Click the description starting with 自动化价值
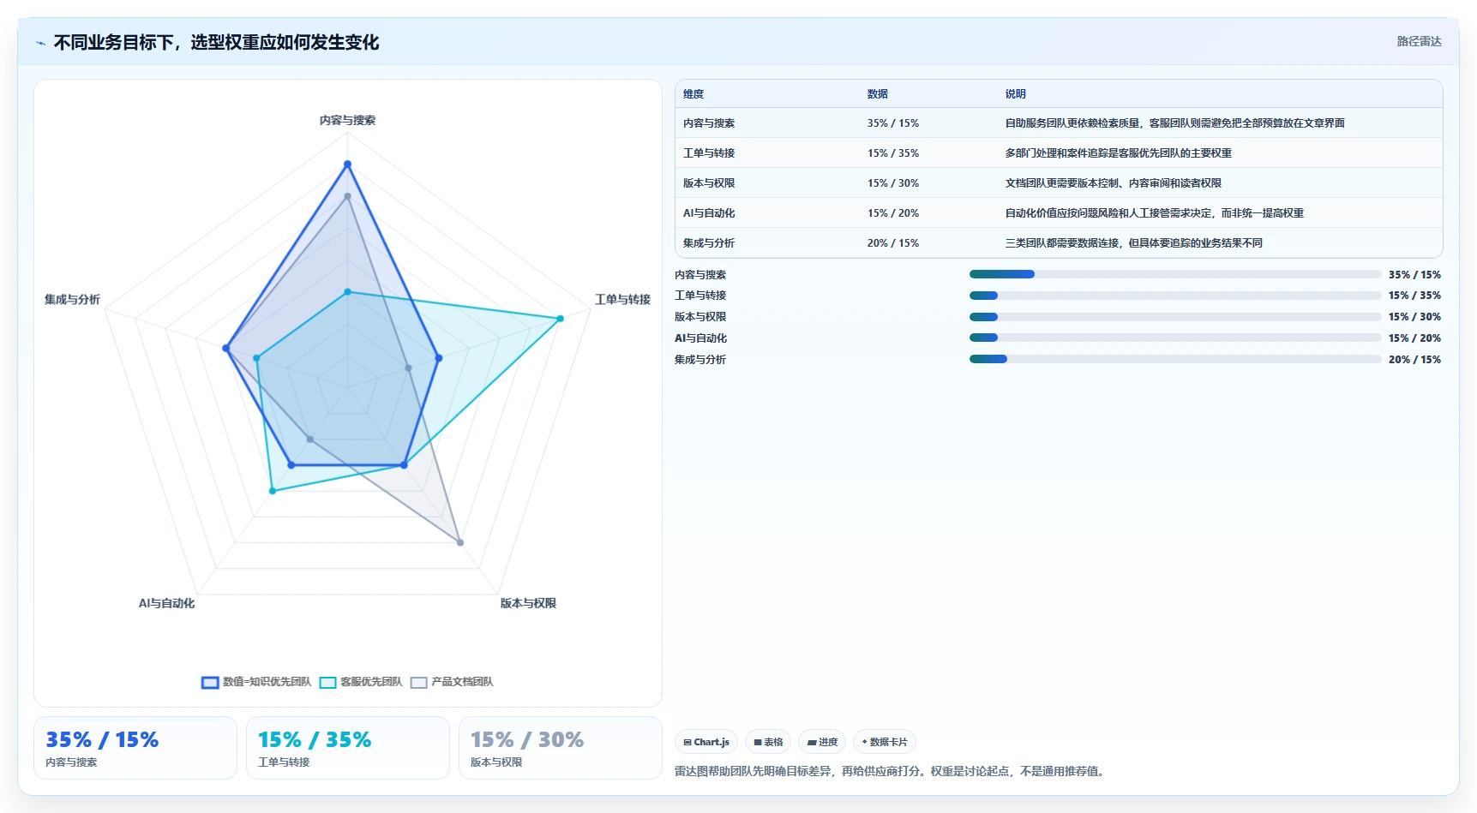1477x813 pixels. [1155, 213]
